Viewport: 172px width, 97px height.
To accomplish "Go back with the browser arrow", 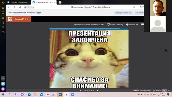I will point(9,7).
